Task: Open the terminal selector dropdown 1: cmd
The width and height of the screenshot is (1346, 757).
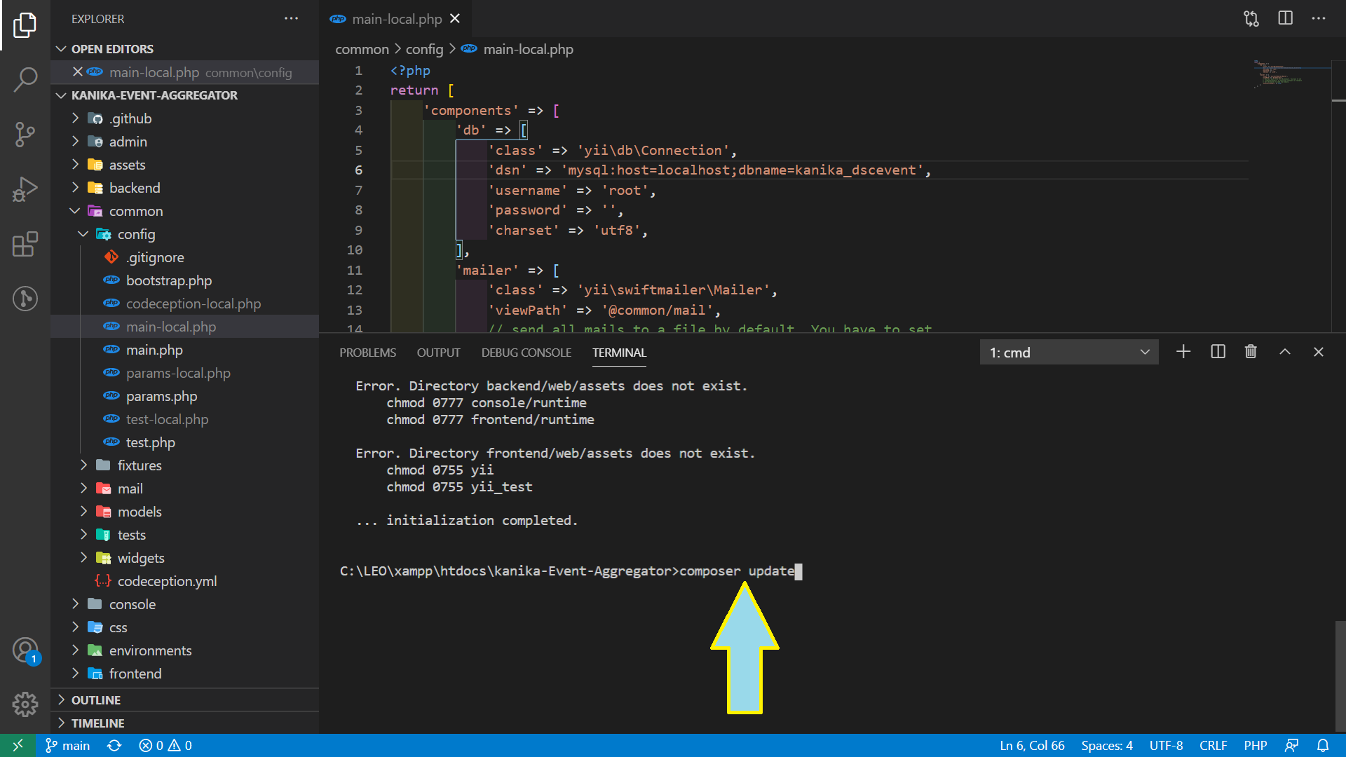Action: tap(1068, 352)
